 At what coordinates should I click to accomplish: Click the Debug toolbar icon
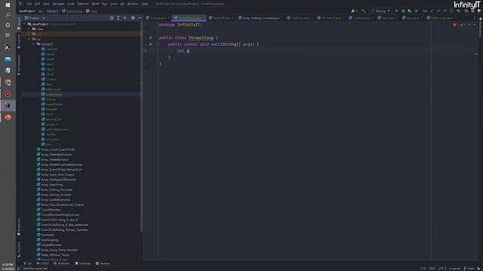pos(403,11)
